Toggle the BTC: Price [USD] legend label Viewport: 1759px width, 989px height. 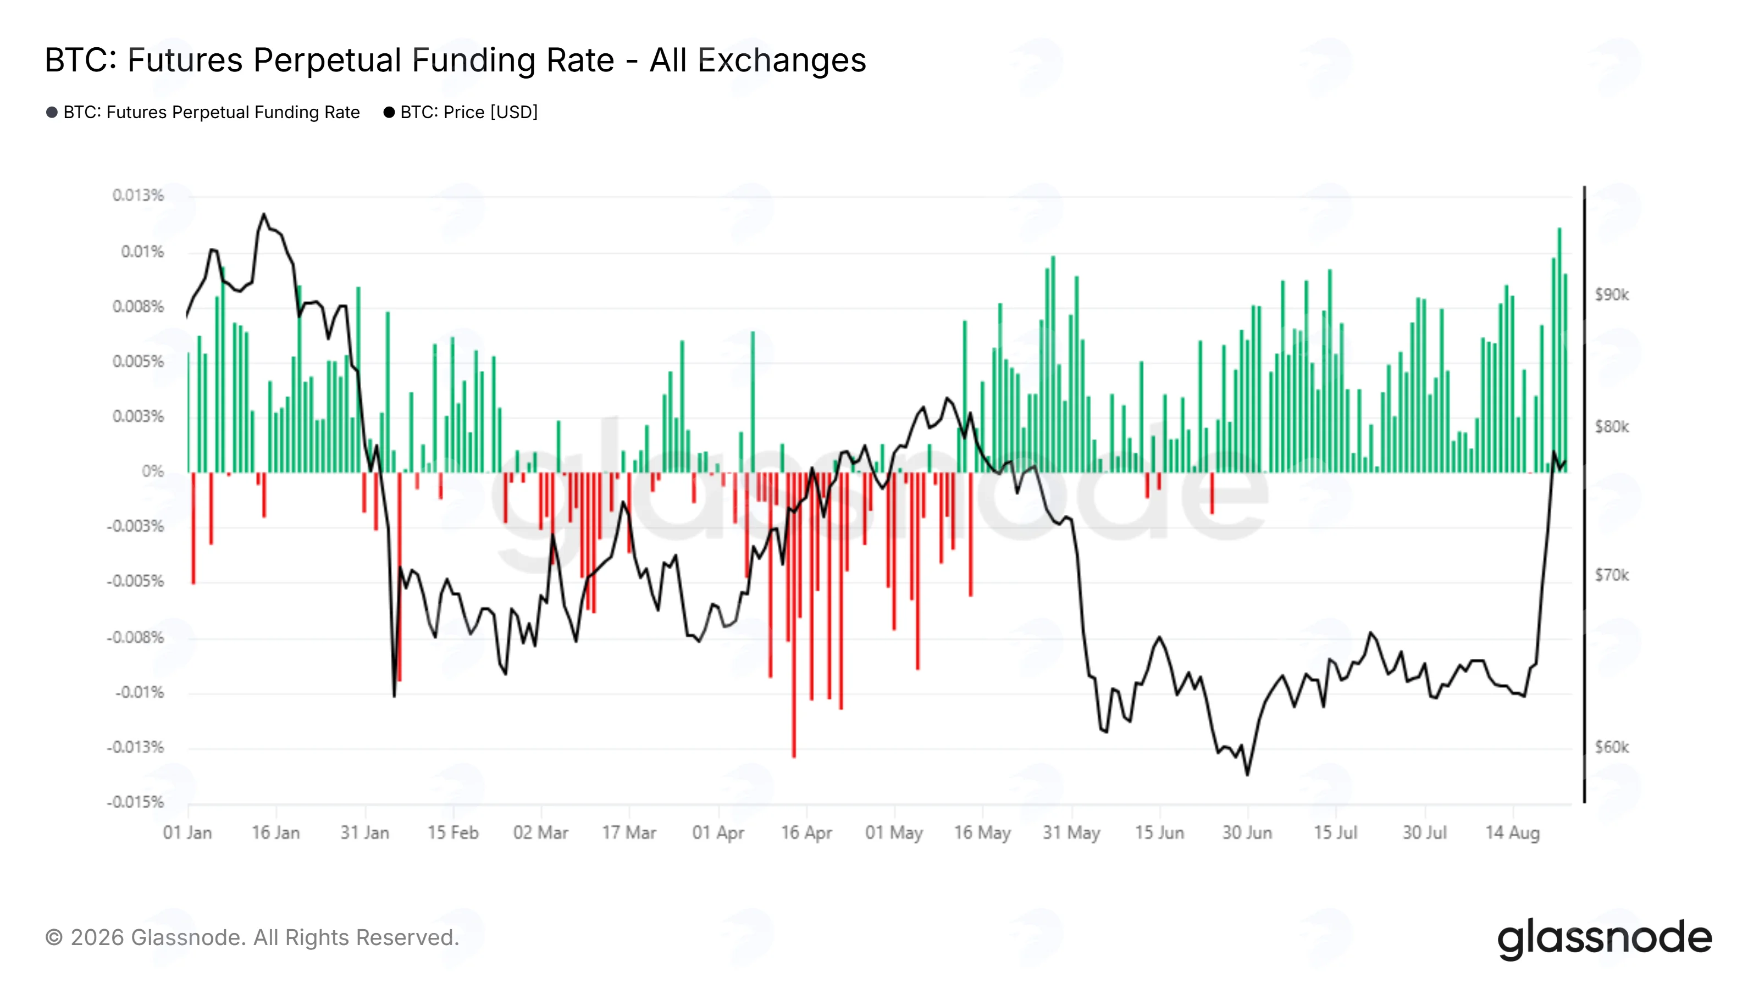click(x=469, y=113)
